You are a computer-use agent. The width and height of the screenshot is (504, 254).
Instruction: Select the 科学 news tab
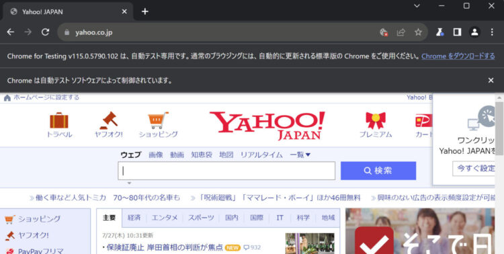[x=303, y=218]
